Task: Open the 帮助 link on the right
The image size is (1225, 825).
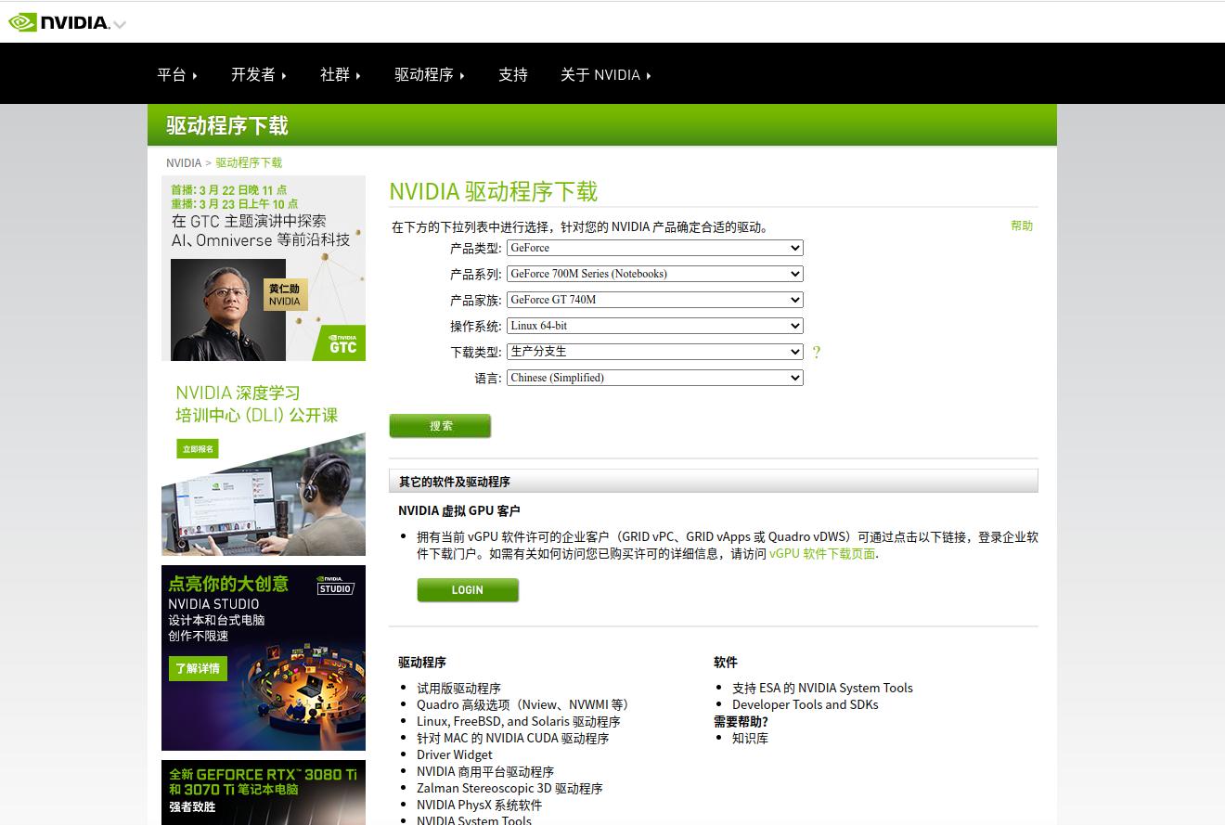Action: pyautogui.click(x=1021, y=226)
